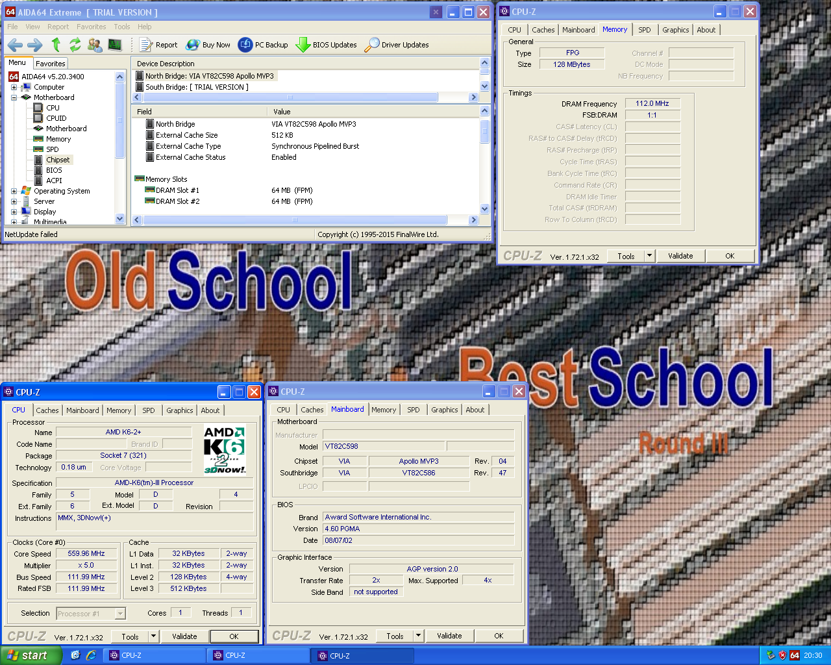The width and height of the screenshot is (831, 665).
Task: Open View menu in AIDA64
Action: coord(32,27)
